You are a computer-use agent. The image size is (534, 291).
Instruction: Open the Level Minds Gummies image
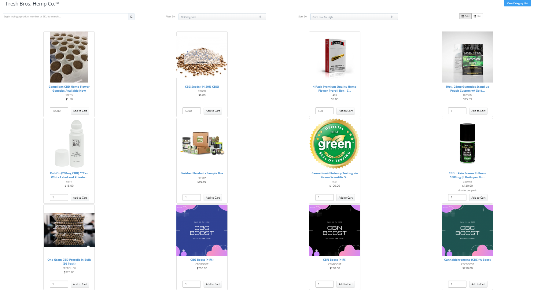(x=467, y=57)
